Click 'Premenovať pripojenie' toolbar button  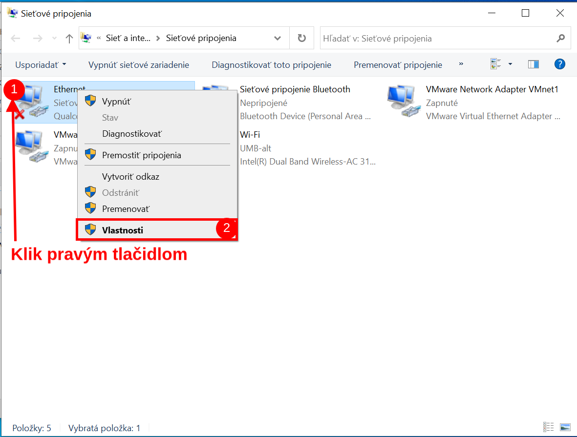pos(398,65)
